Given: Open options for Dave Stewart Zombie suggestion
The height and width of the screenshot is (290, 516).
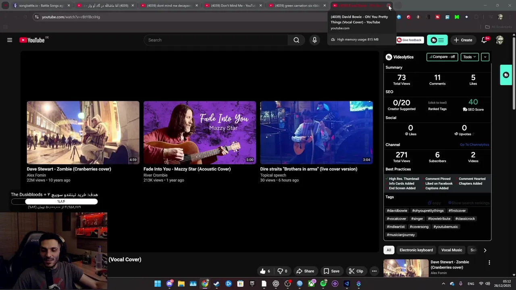Looking at the screenshot, I should (489, 263).
